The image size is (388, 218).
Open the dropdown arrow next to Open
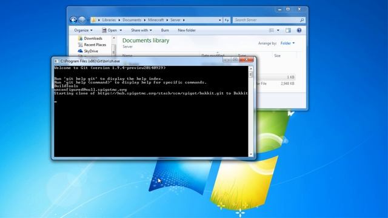click(x=121, y=30)
